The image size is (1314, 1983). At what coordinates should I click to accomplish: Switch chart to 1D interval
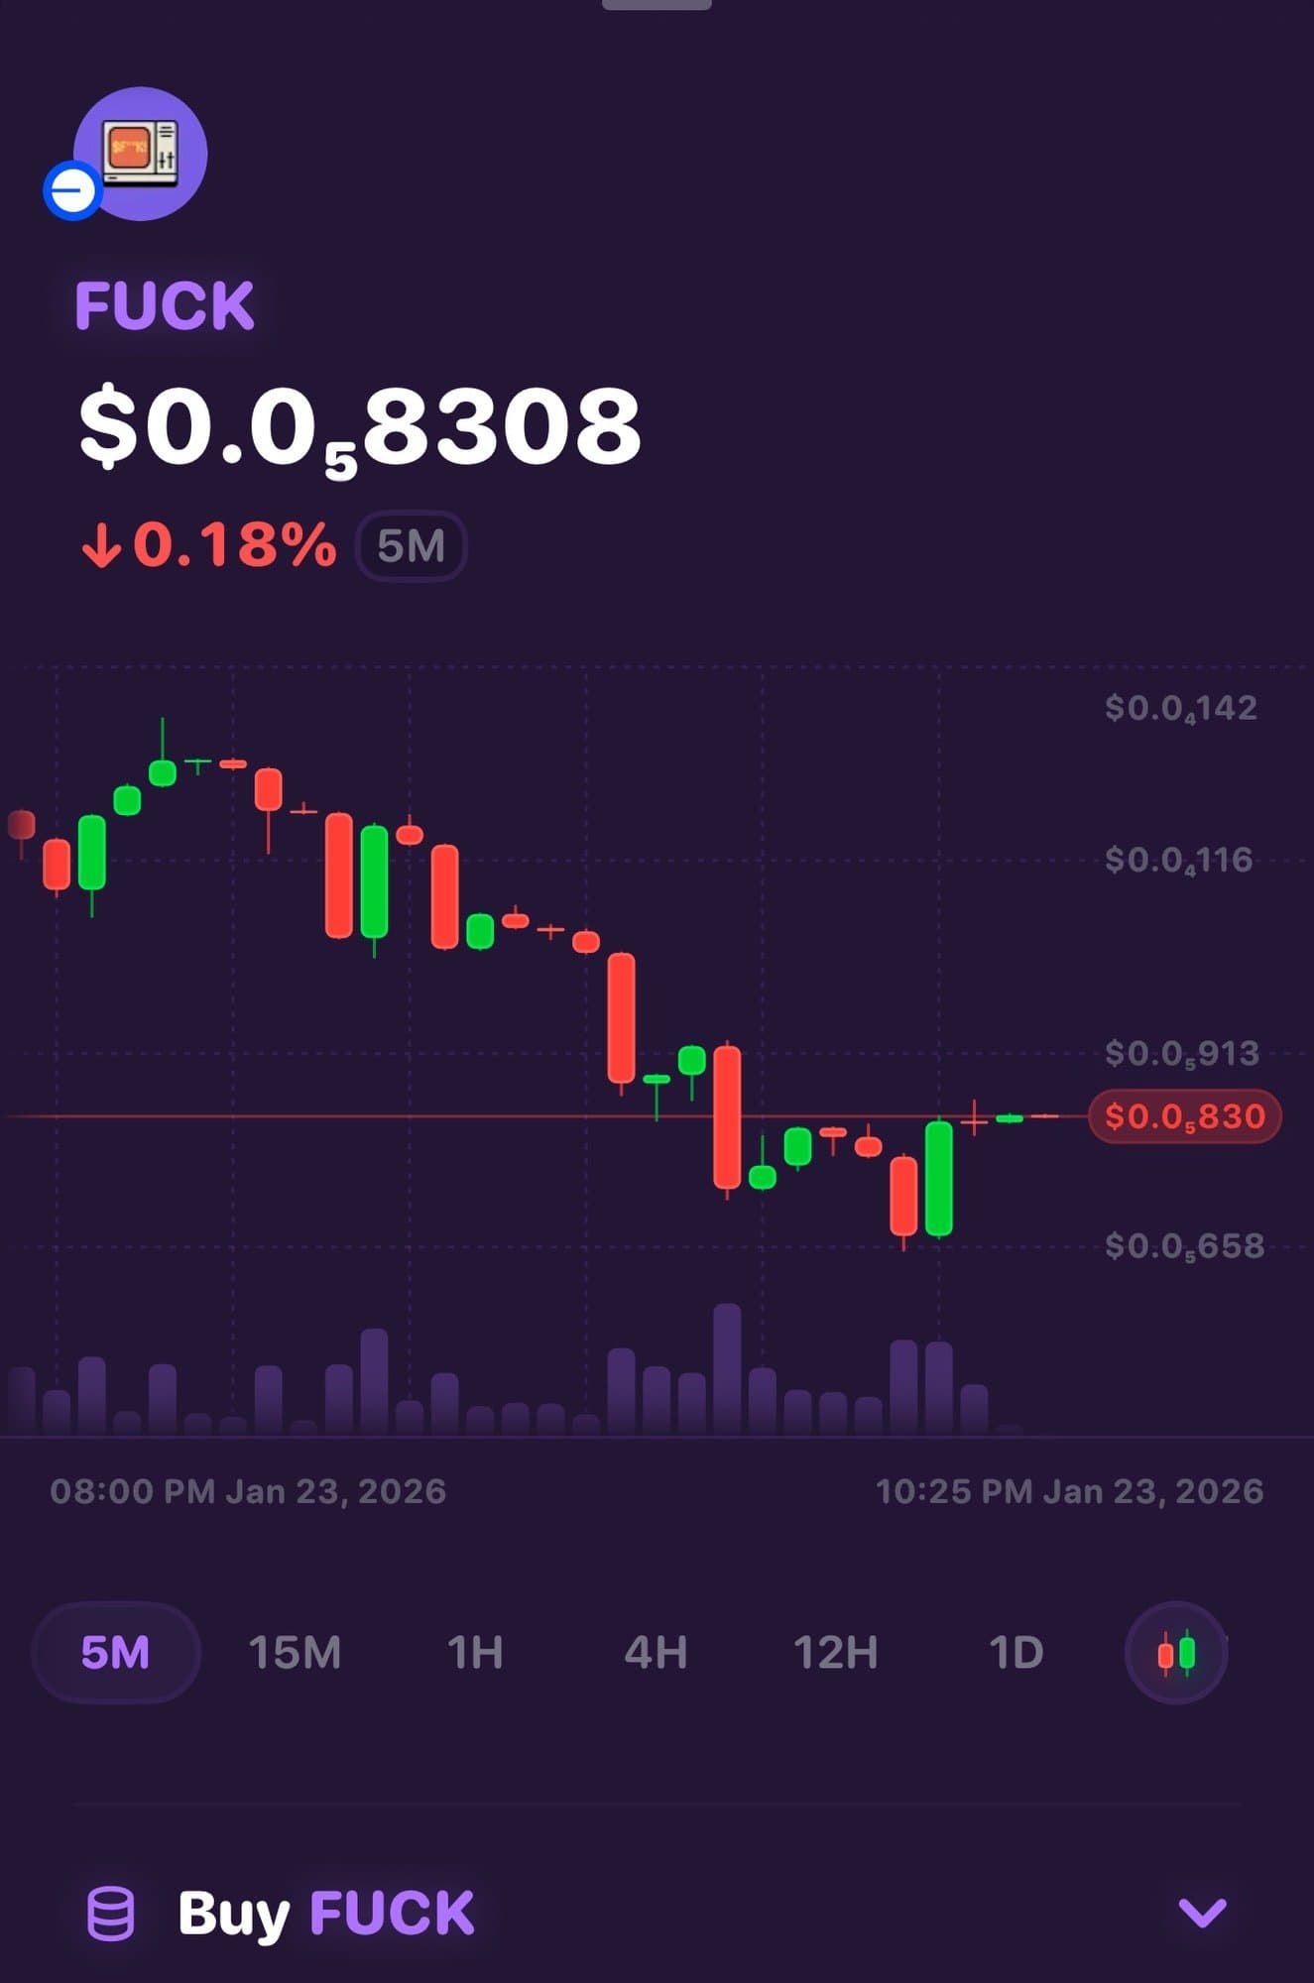click(x=1015, y=1653)
